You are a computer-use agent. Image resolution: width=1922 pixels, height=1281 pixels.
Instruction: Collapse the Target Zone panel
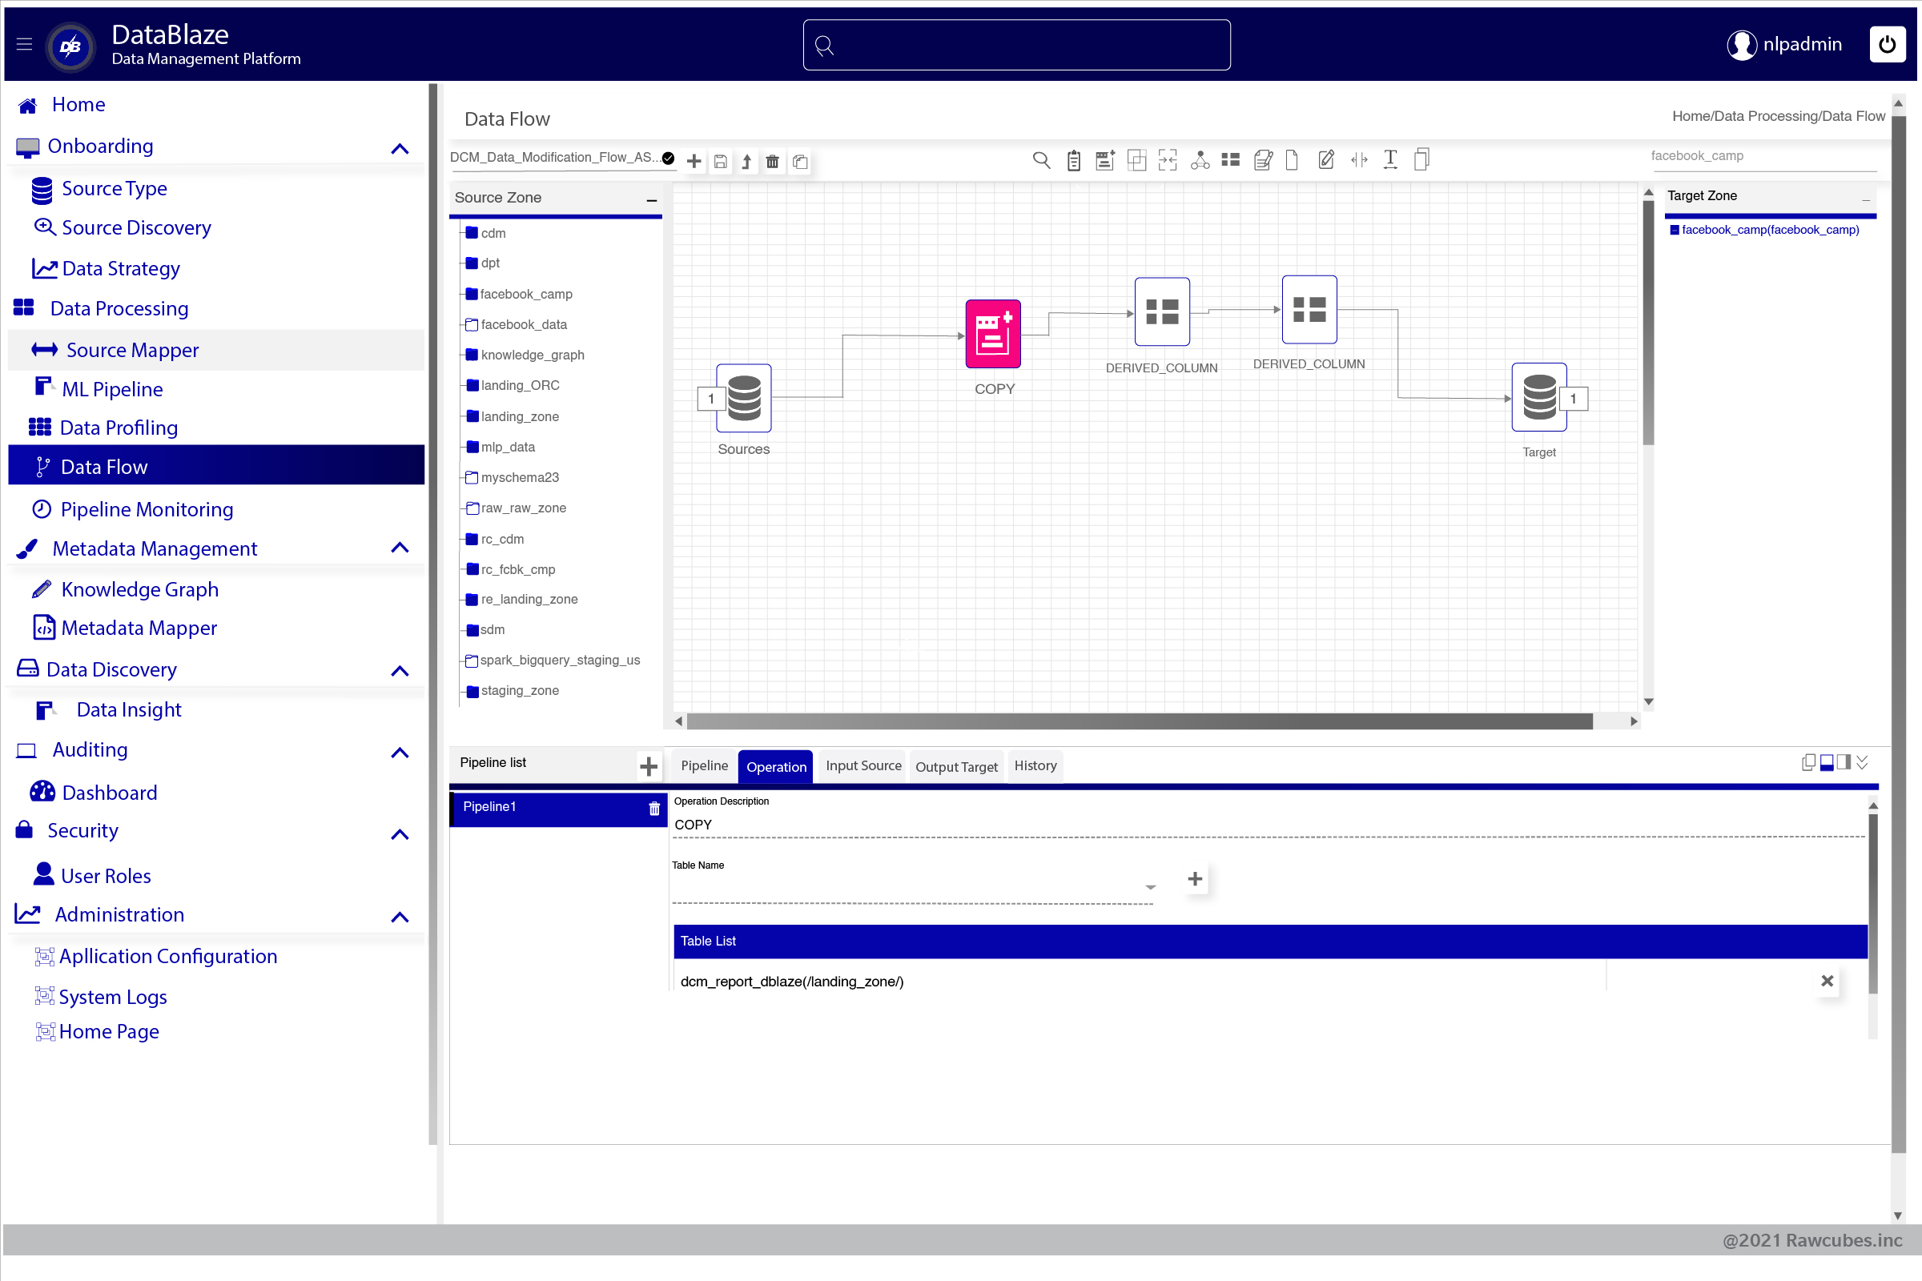click(1866, 201)
